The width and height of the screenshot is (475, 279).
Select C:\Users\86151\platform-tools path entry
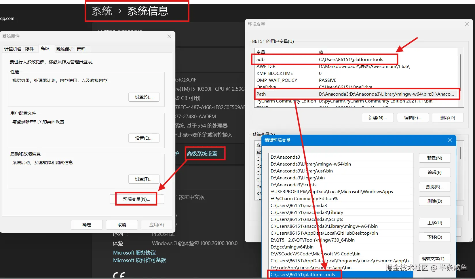tap(302, 274)
